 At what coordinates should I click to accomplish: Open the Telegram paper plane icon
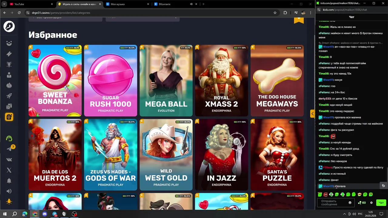click(x=9, y=149)
